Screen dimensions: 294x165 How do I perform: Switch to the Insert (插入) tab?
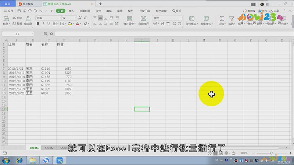click(x=71, y=11)
